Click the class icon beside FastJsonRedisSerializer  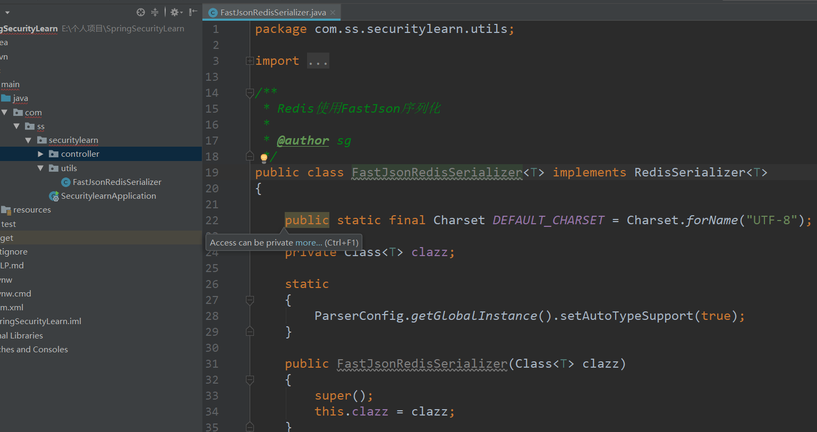[x=66, y=182]
